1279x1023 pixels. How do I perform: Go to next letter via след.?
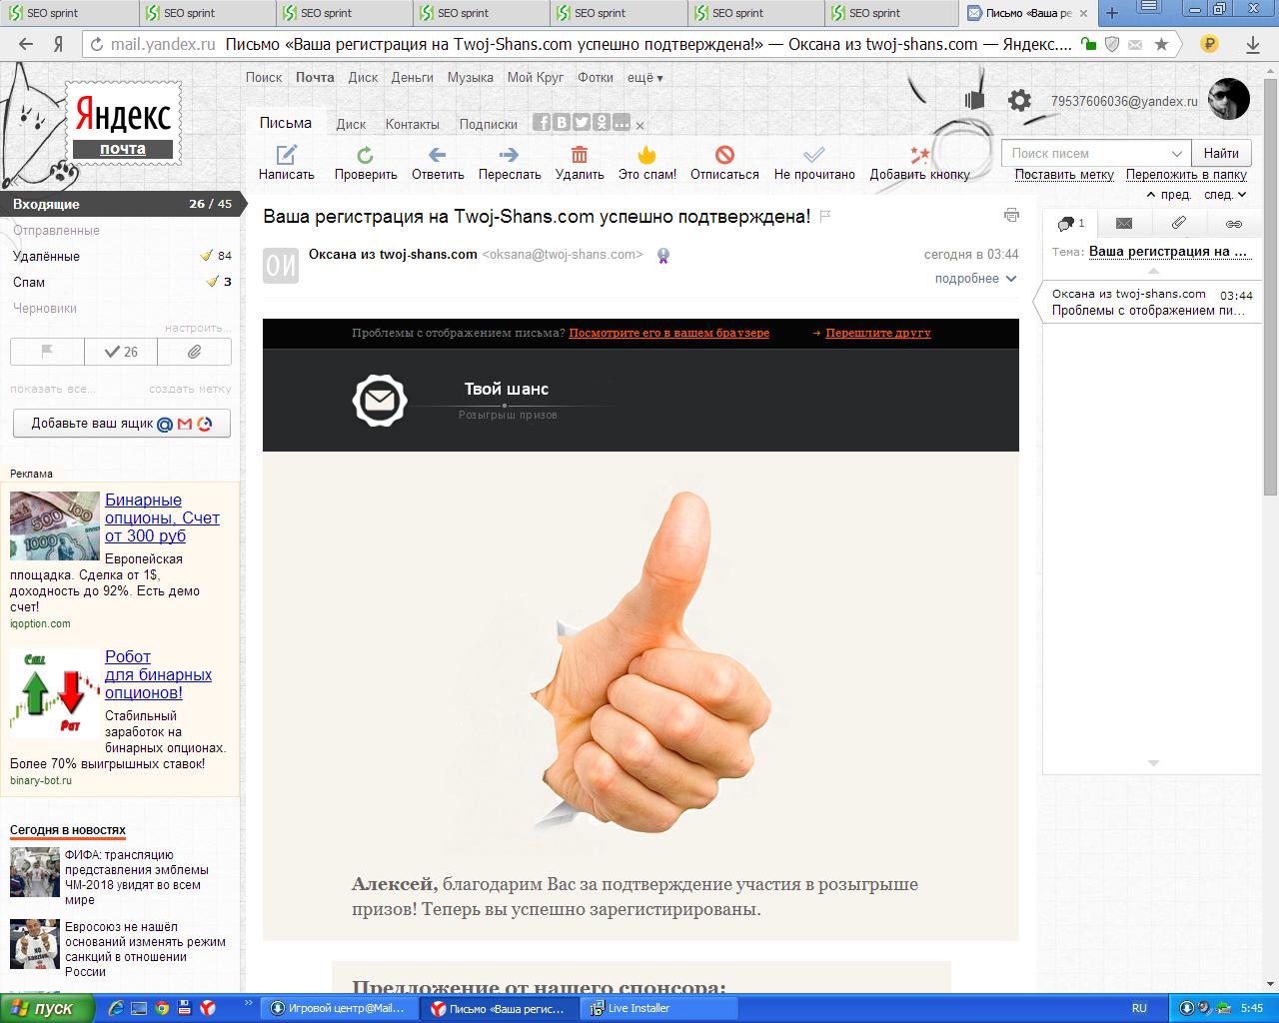(x=1225, y=195)
